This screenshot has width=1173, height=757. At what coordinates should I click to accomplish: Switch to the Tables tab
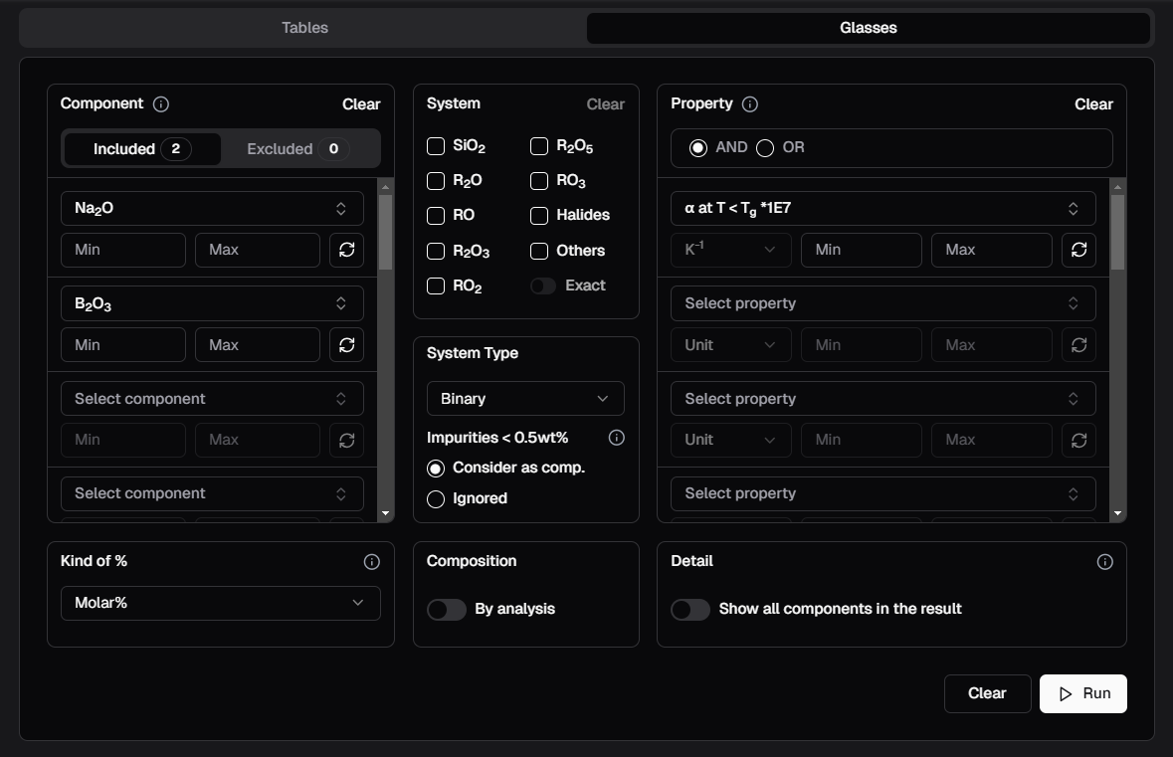304,28
